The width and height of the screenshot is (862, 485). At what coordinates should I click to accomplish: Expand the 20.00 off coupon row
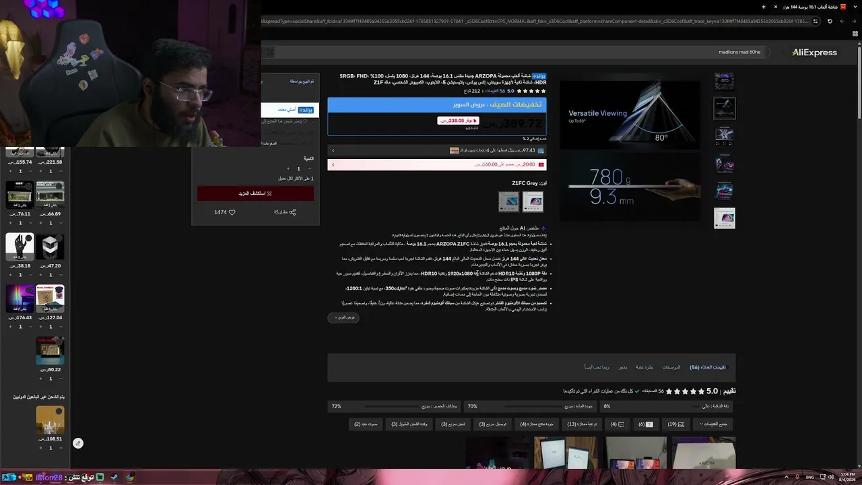pyautogui.click(x=437, y=164)
